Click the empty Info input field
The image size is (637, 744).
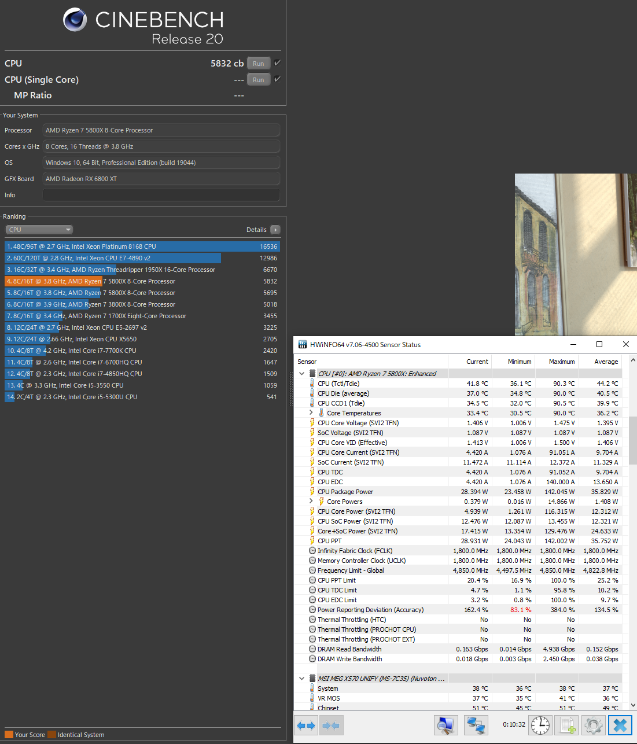(x=161, y=195)
